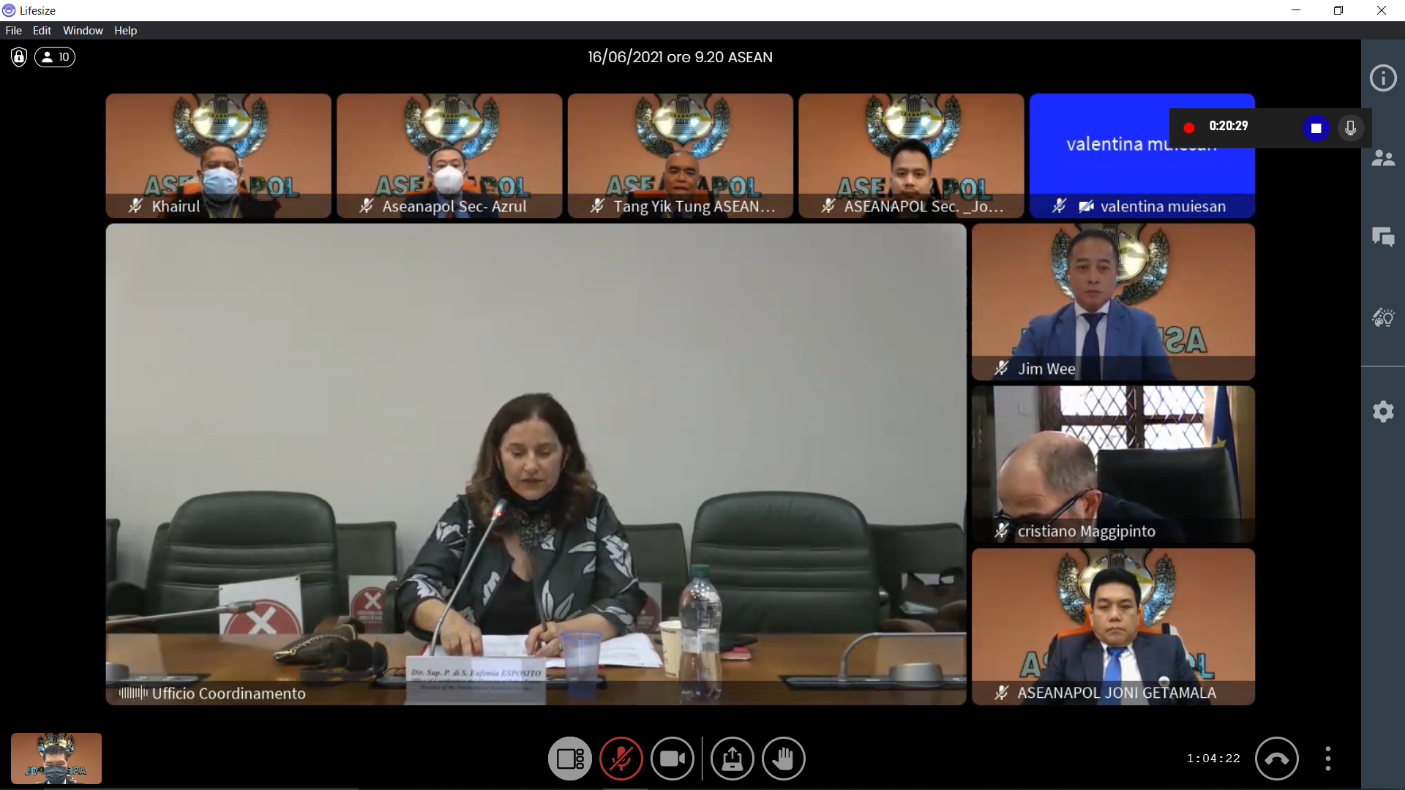The width and height of the screenshot is (1405, 790).
Task: Open the chat messages panel
Action: (x=1382, y=237)
